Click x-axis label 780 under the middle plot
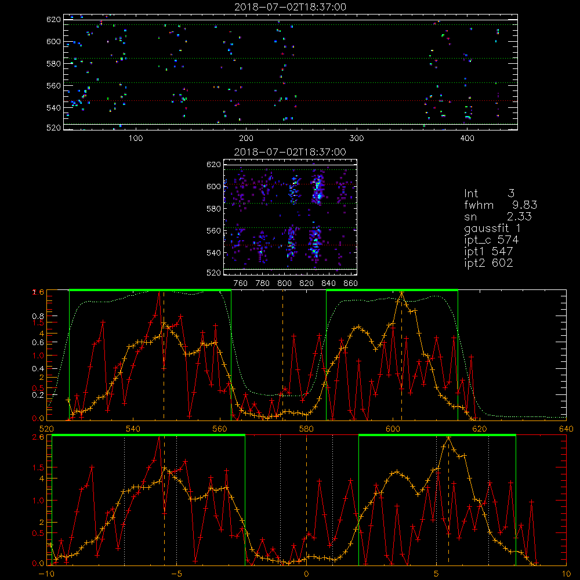Screen dimensions: 580x580 coord(263,284)
